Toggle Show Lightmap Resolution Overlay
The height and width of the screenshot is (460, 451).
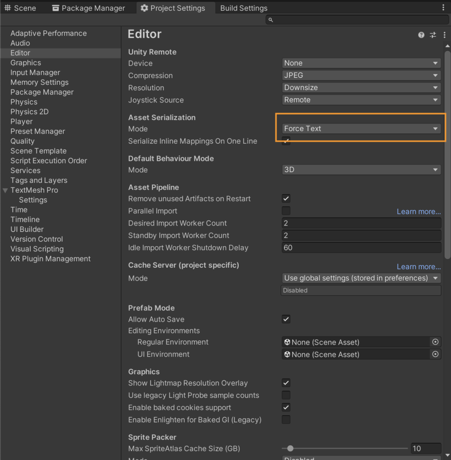(286, 383)
